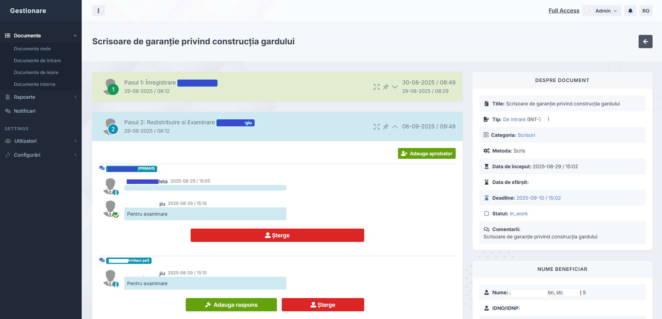Expand the Pasul 1 step chevron
This screenshot has height=319, width=662.
(x=395, y=87)
